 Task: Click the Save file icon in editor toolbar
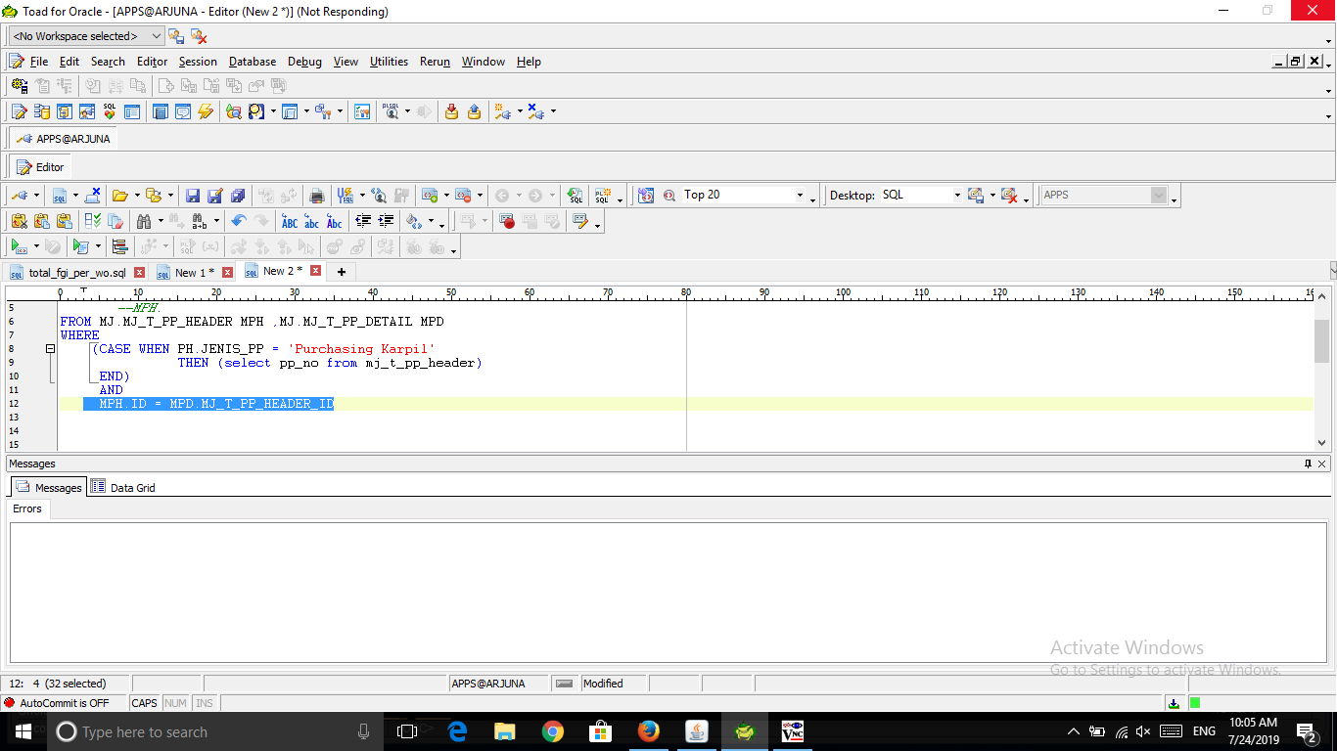pyautogui.click(x=193, y=196)
